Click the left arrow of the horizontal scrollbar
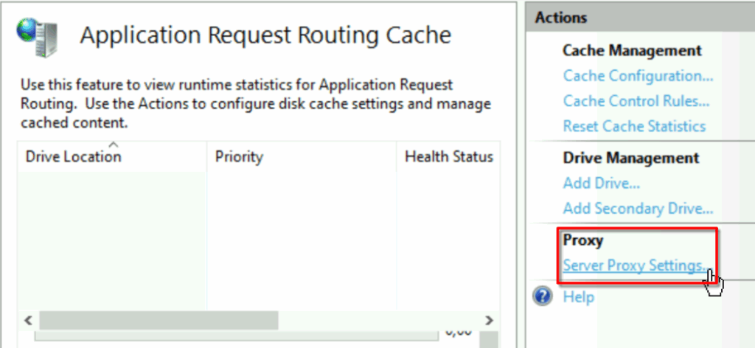755x348 pixels. point(29,320)
